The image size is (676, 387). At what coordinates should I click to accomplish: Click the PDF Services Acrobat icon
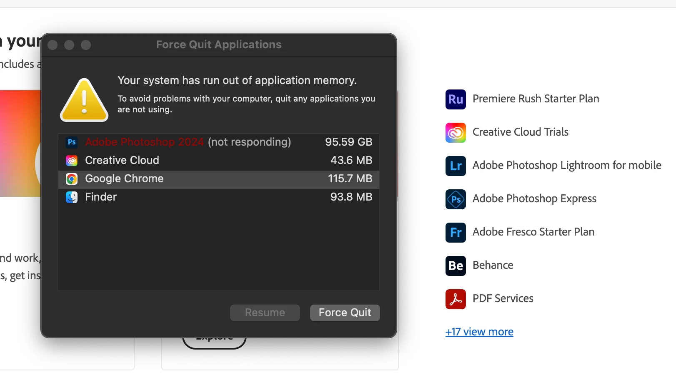[456, 299]
